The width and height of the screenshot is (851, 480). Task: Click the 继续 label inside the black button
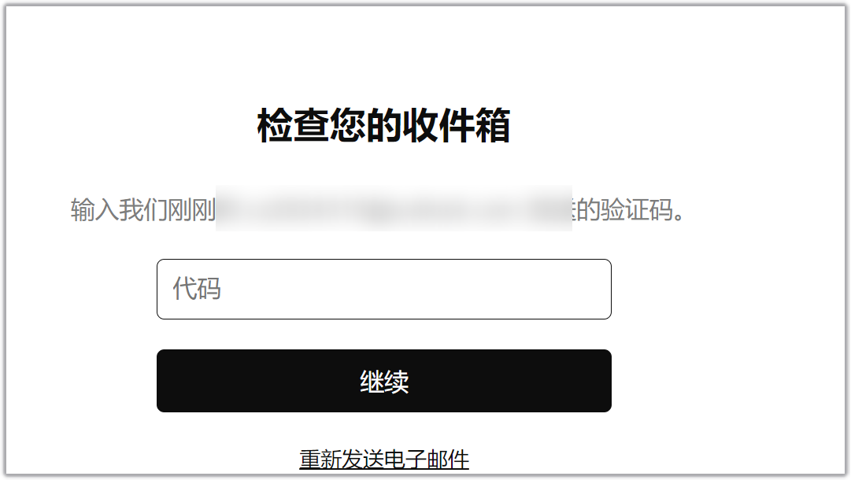point(384,382)
